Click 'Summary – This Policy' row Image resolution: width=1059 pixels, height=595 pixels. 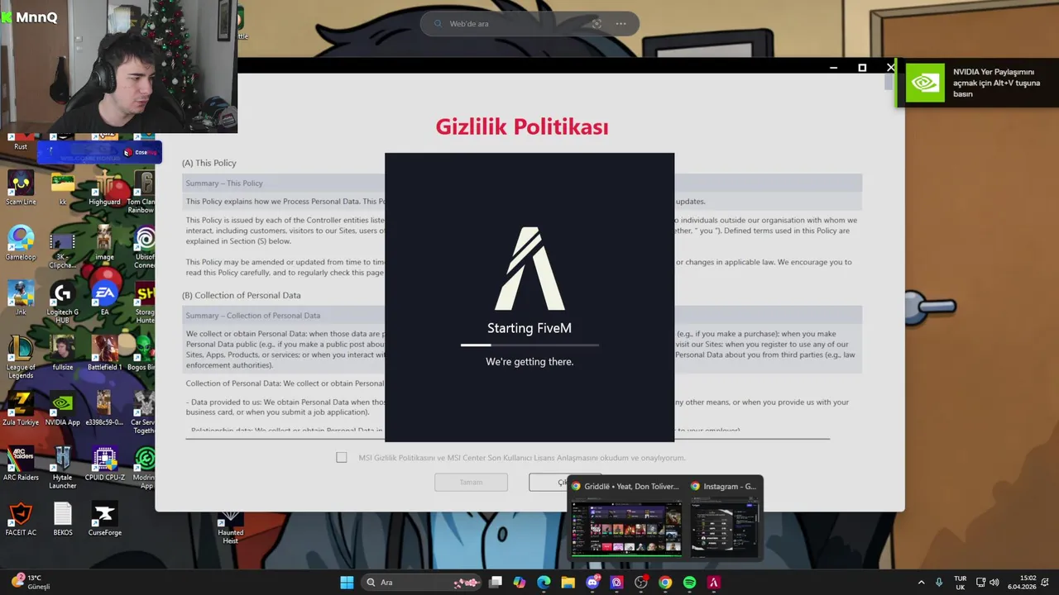tap(522, 183)
